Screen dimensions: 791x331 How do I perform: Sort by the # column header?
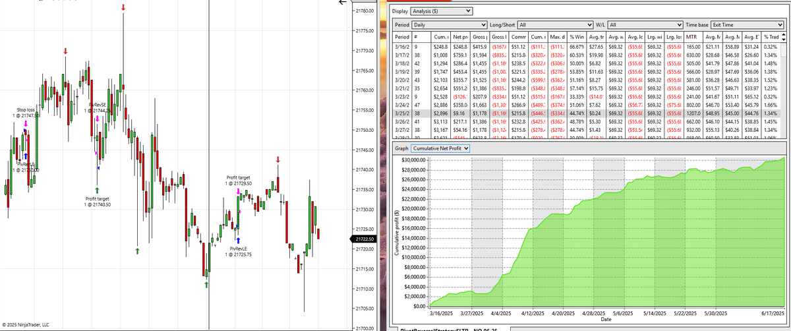(421, 37)
